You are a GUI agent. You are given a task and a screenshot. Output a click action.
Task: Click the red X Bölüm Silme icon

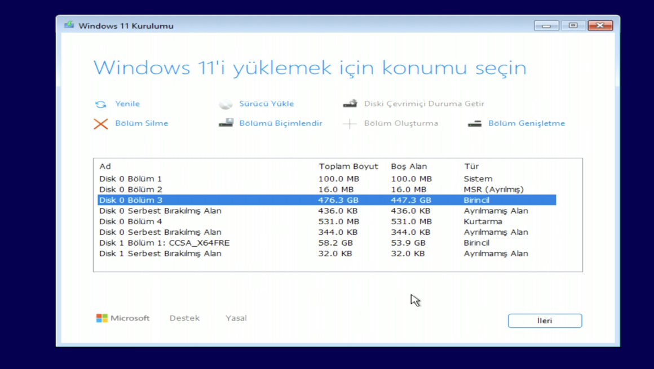click(x=100, y=124)
